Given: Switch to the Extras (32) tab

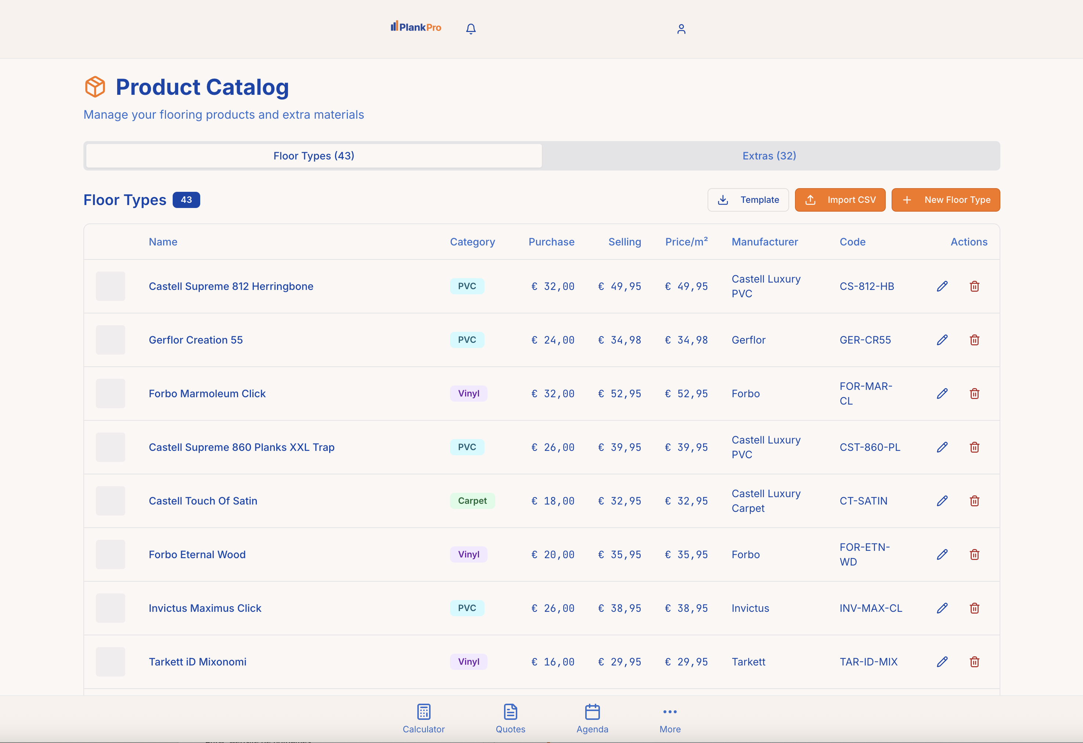Looking at the screenshot, I should (769, 156).
